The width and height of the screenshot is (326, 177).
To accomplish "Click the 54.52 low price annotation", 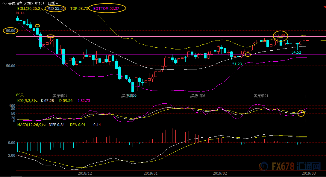I will click(x=296, y=52).
